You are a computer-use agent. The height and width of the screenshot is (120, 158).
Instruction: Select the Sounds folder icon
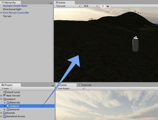click(5, 113)
